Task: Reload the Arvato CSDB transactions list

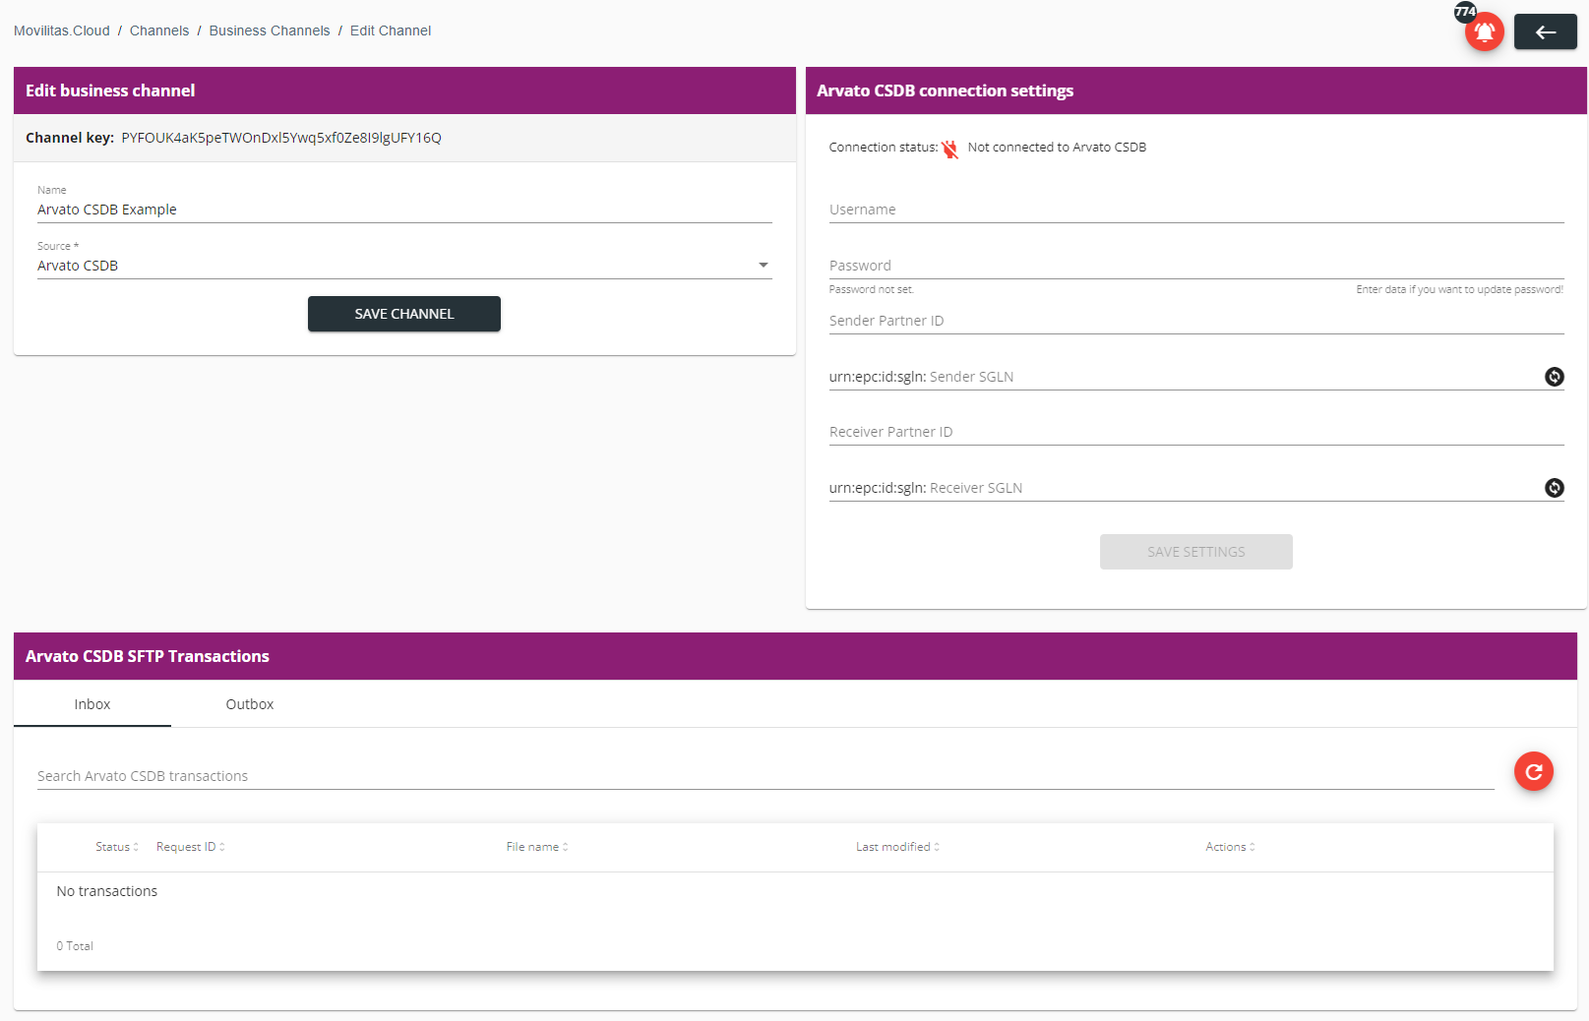Action: coord(1533,772)
